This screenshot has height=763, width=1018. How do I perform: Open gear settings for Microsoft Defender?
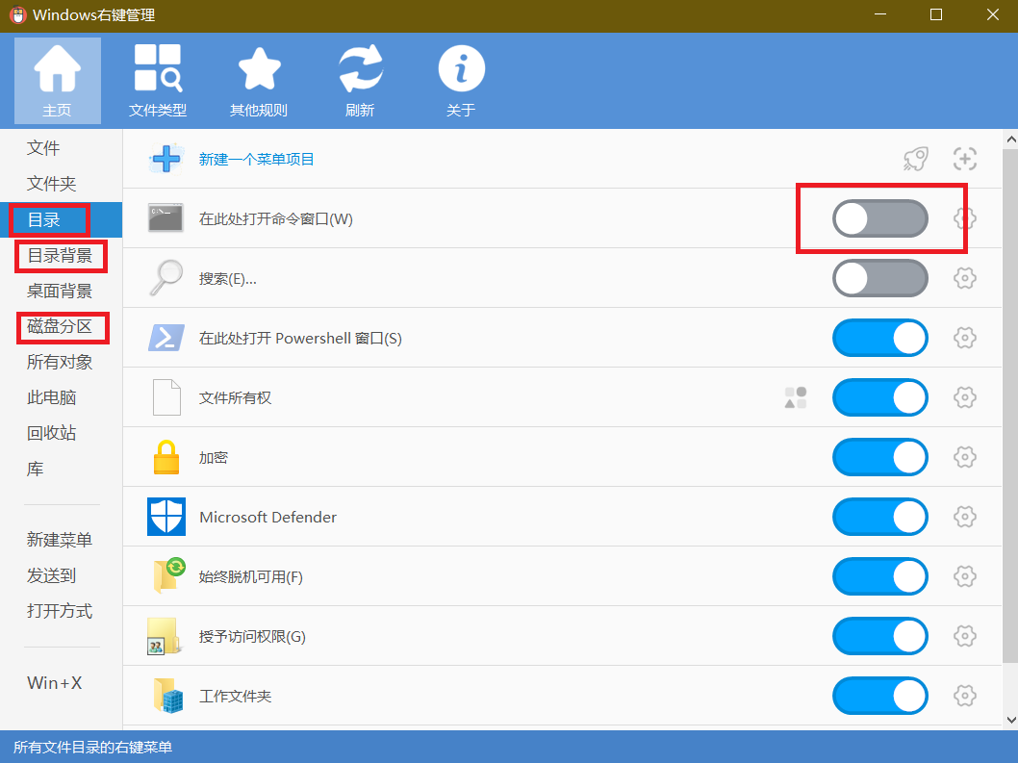tap(964, 517)
